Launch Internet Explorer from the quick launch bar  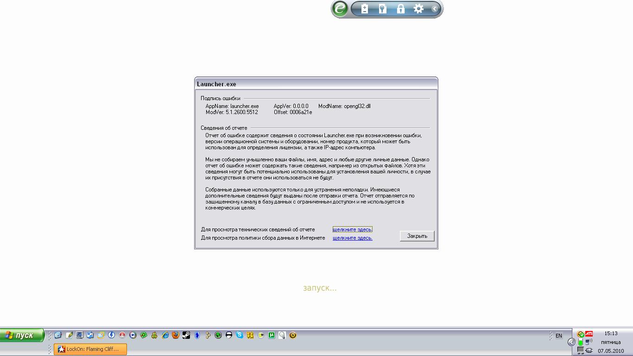[165, 335]
